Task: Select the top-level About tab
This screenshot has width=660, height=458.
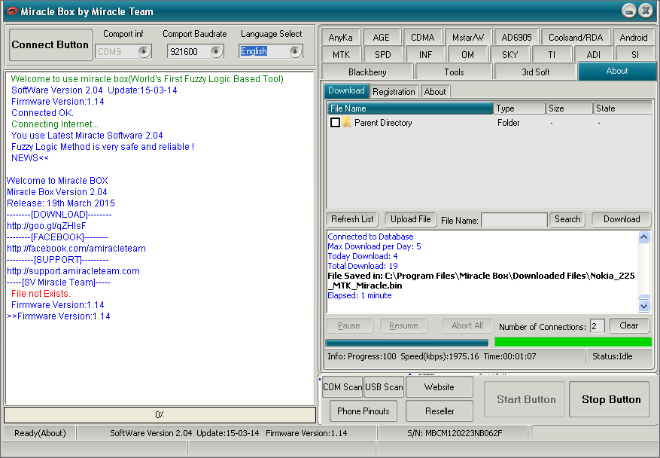Action: point(617,71)
